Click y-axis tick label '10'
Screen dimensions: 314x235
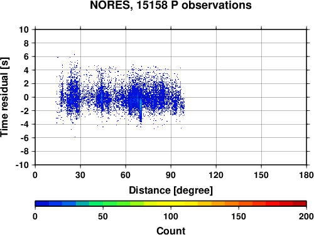pyautogui.click(x=24, y=29)
